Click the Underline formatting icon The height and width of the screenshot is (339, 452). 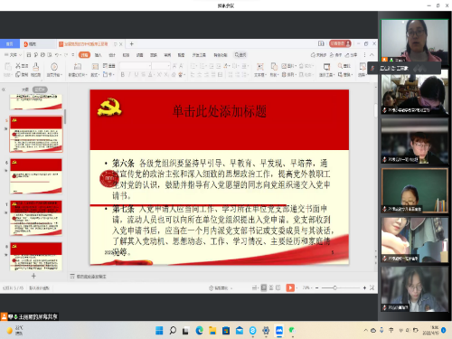(137, 74)
